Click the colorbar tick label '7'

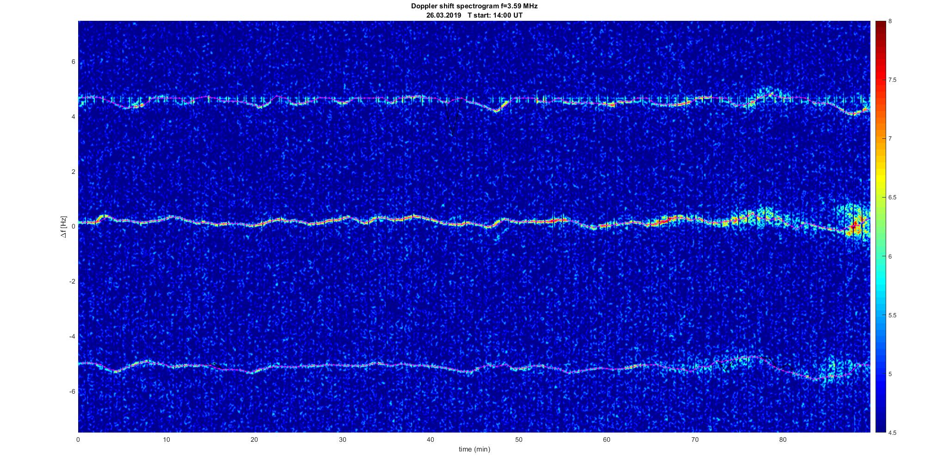pyautogui.click(x=890, y=139)
